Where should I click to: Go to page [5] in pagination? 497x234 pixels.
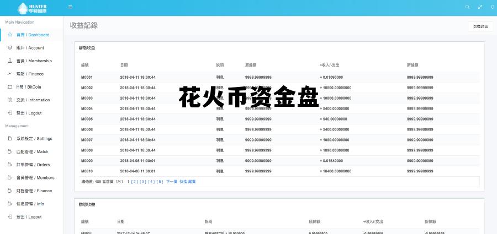(x=160, y=182)
